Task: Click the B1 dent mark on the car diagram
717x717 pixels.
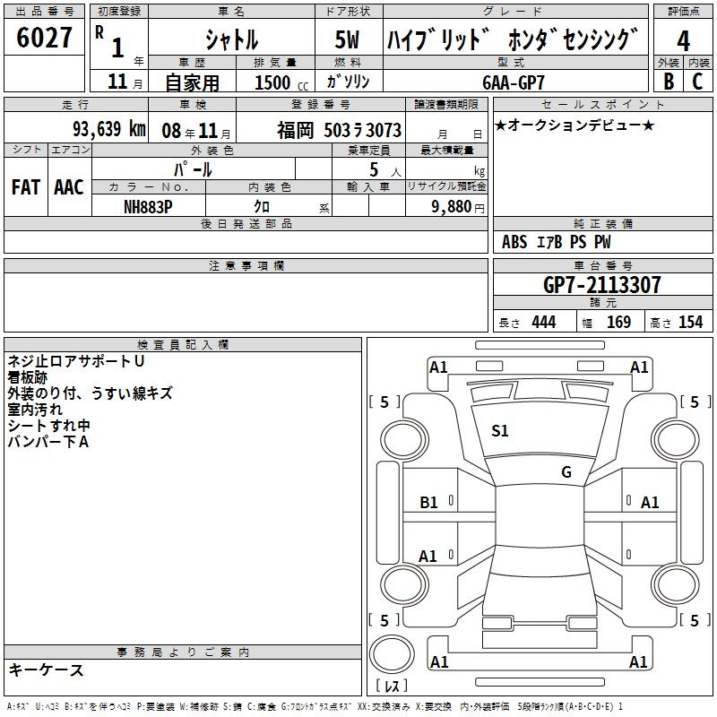Action: [x=429, y=503]
